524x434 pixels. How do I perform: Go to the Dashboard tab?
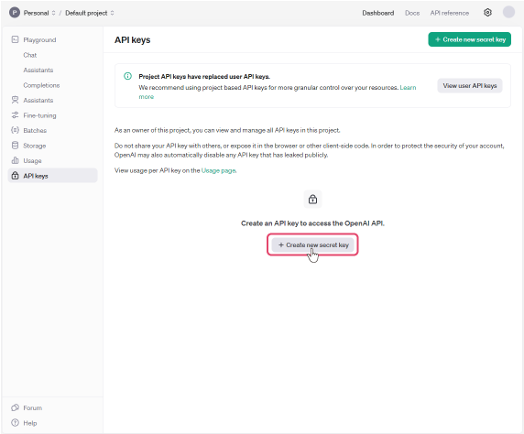coord(378,13)
